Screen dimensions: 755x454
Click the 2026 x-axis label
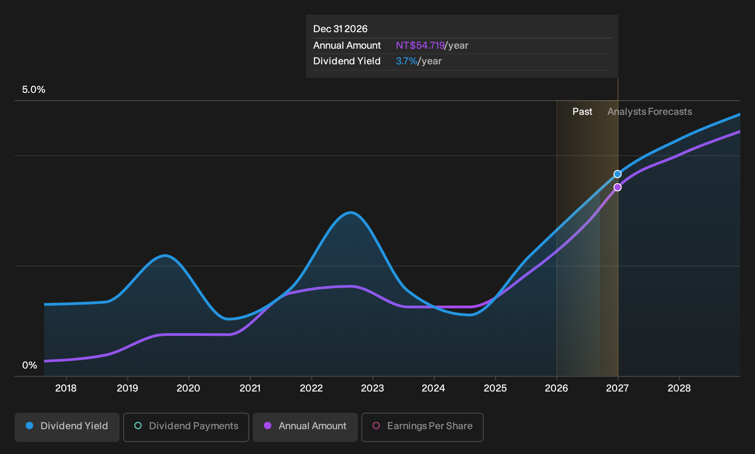(x=556, y=388)
